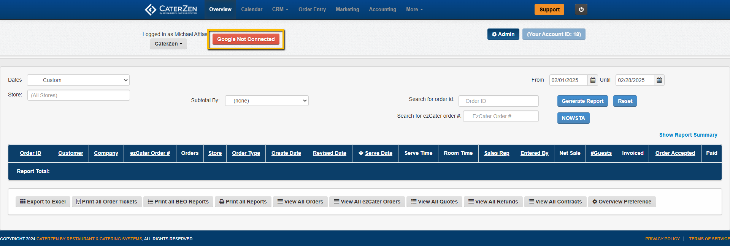Sort by Company column
The image size is (730, 246).
point(106,153)
